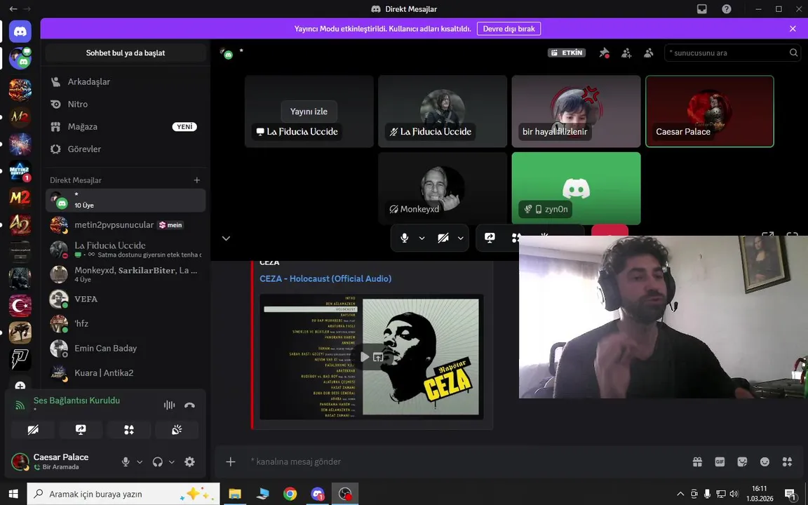Click 'Yayını izle' watch stream button
The height and width of the screenshot is (505, 808).
coord(309,112)
